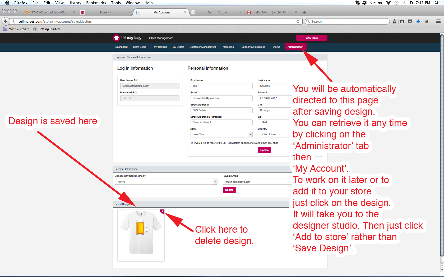Click Update under Paypal Email
Viewport: 444px width, 277px height.
pyautogui.click(x=229, y=190)
